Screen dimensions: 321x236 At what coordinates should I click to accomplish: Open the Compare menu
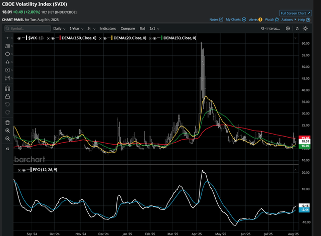(x=128, y=29)
